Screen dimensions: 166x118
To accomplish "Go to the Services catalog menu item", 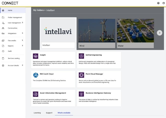I will point(13,58).
